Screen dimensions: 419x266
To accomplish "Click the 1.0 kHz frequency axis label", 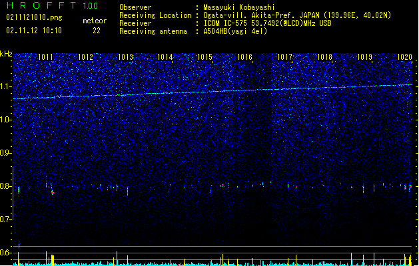I will pos(6,120).
